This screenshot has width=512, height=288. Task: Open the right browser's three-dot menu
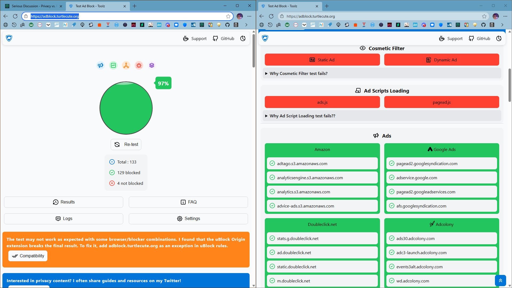pos(505,16)
